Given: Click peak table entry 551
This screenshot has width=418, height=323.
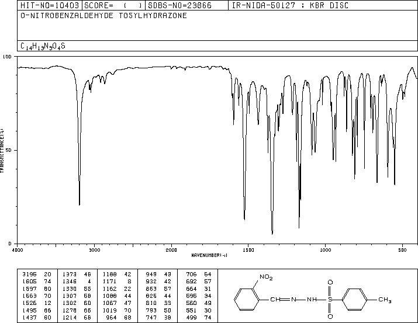Looking at the screenshot, I should [x=191, y=310].
